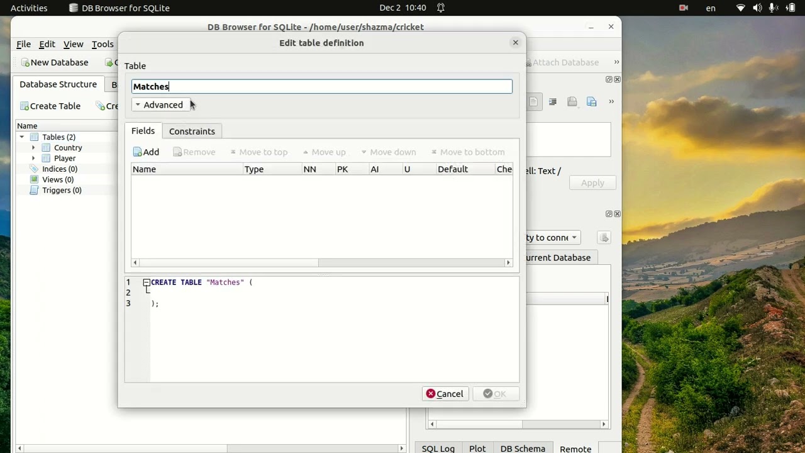805x453 pixels.
Task: Click Move to bottom in Fields toolbar
Action: click(468, 152)
